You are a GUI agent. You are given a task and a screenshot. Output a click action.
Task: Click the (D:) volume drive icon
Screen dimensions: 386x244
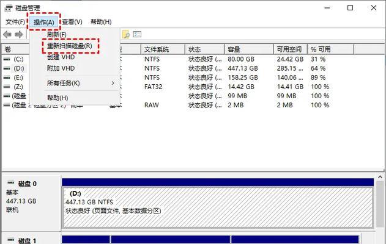[x=7, y=68]
